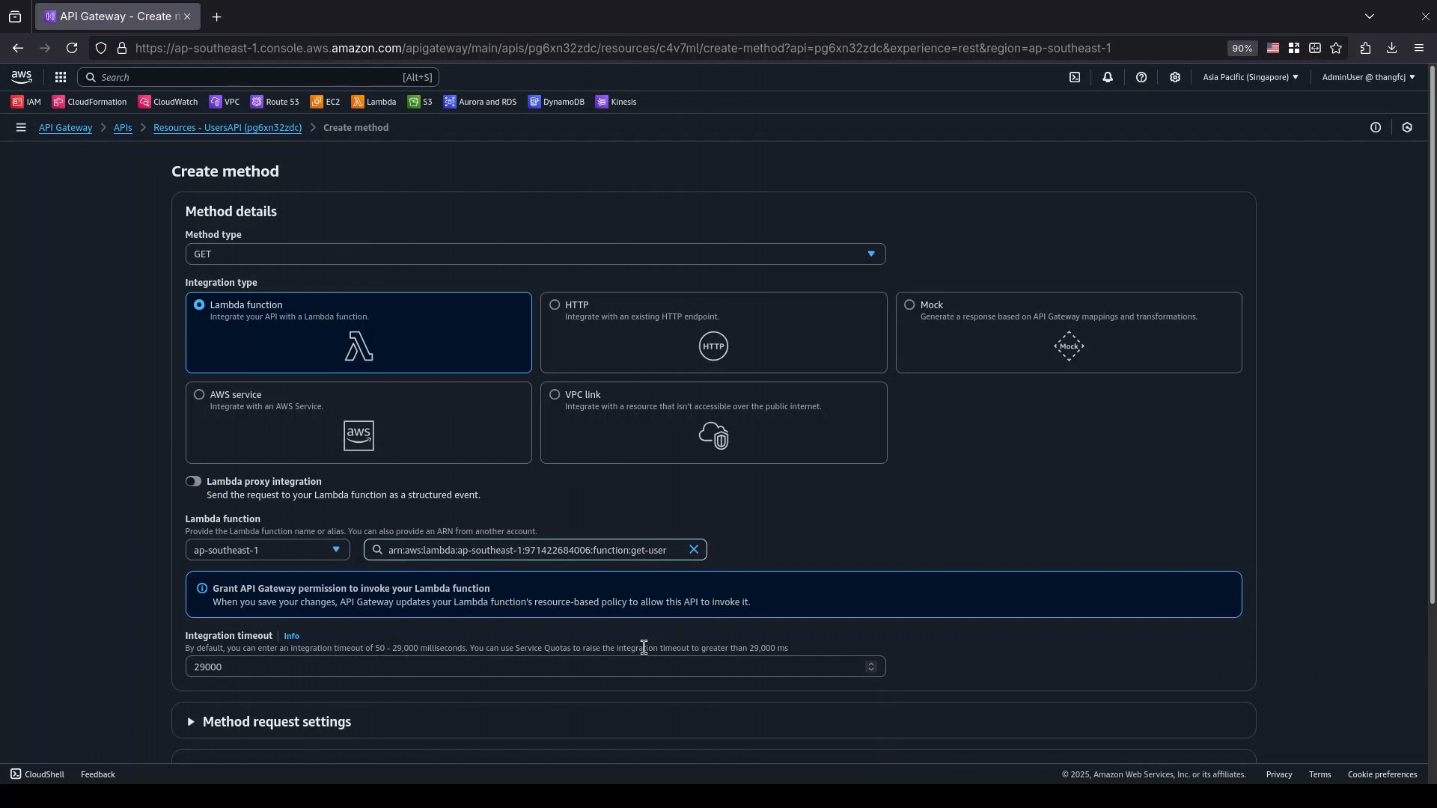
Task: Click the page vertical scrollbar
Action: [1433, 335]
